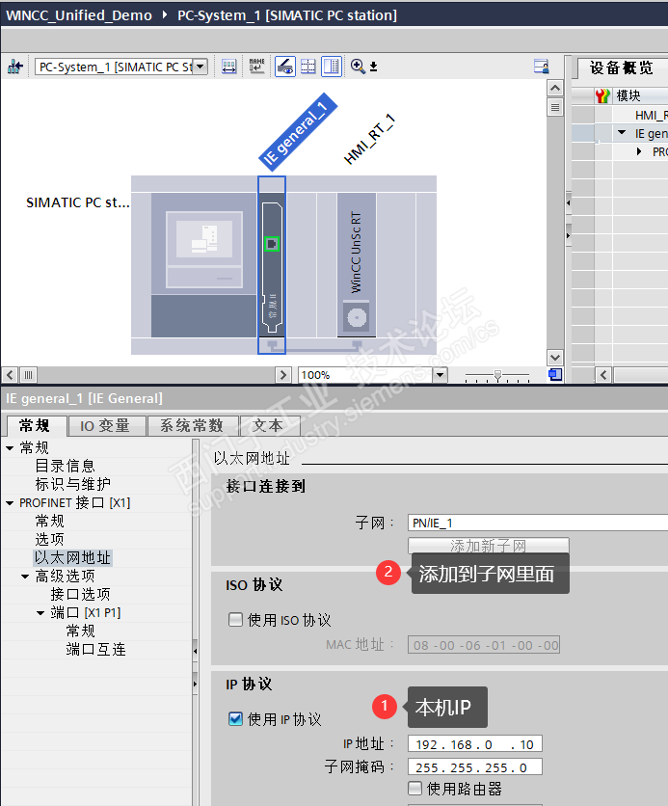
Task: Click the device view settings icon at toolbar right
Action: (x=541, y=67)
